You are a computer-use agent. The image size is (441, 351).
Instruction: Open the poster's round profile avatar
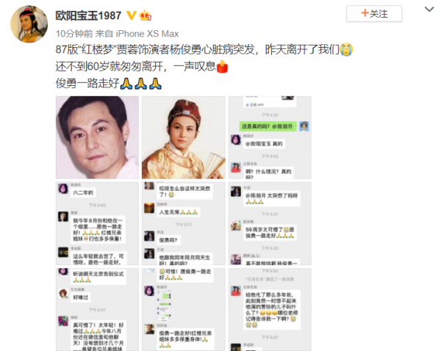(x=29, y=24)
